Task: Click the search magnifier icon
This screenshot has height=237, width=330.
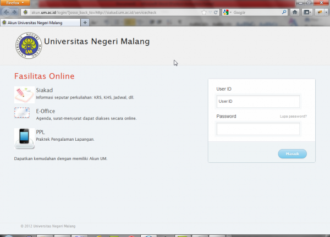Action: pos(284,12)
